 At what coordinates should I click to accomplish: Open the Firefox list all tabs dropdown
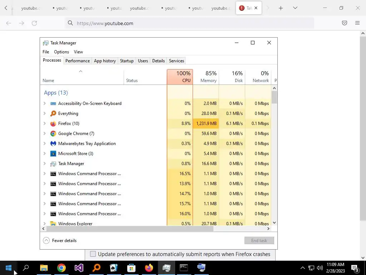point(295,8)
